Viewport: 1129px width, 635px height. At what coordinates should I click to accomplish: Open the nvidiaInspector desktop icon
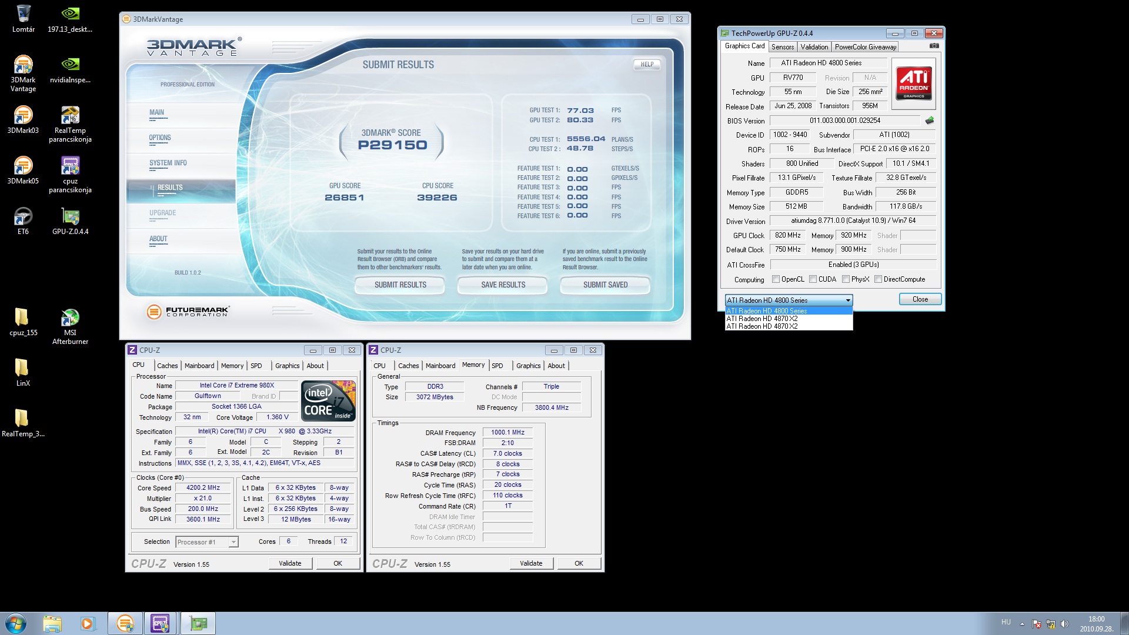pyautogui.click(x=70, y=65)
